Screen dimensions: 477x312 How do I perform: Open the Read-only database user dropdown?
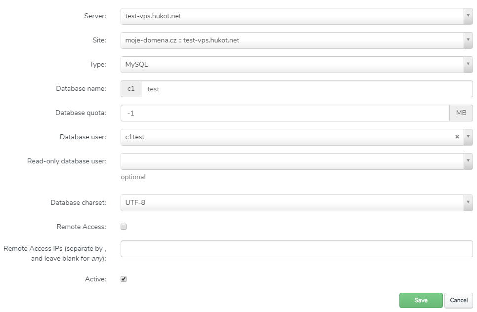(x=468, y=161)
